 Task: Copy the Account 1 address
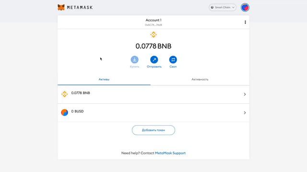tap(153, 25)
